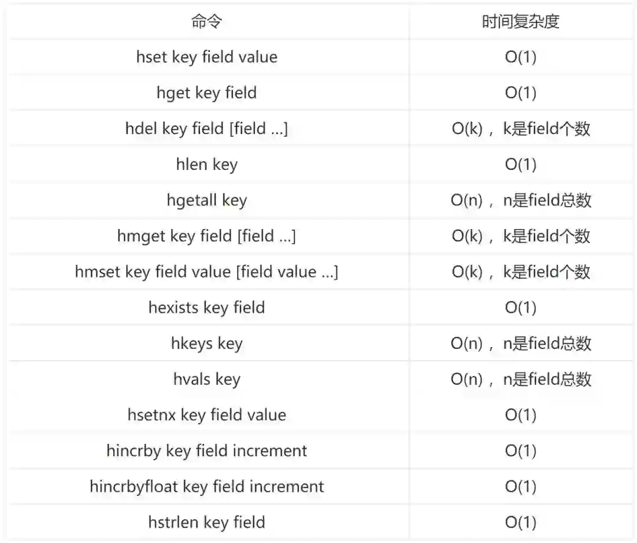
Task: Select the "hmget key field [field ...]" cell
Action: click(206, 236)
